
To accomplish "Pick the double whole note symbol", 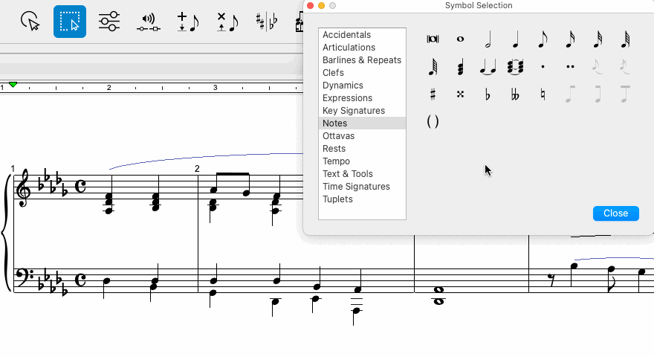I will (x=433, y=39).
